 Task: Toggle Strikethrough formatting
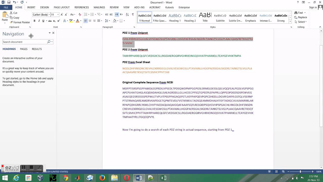tap(50, 21)
